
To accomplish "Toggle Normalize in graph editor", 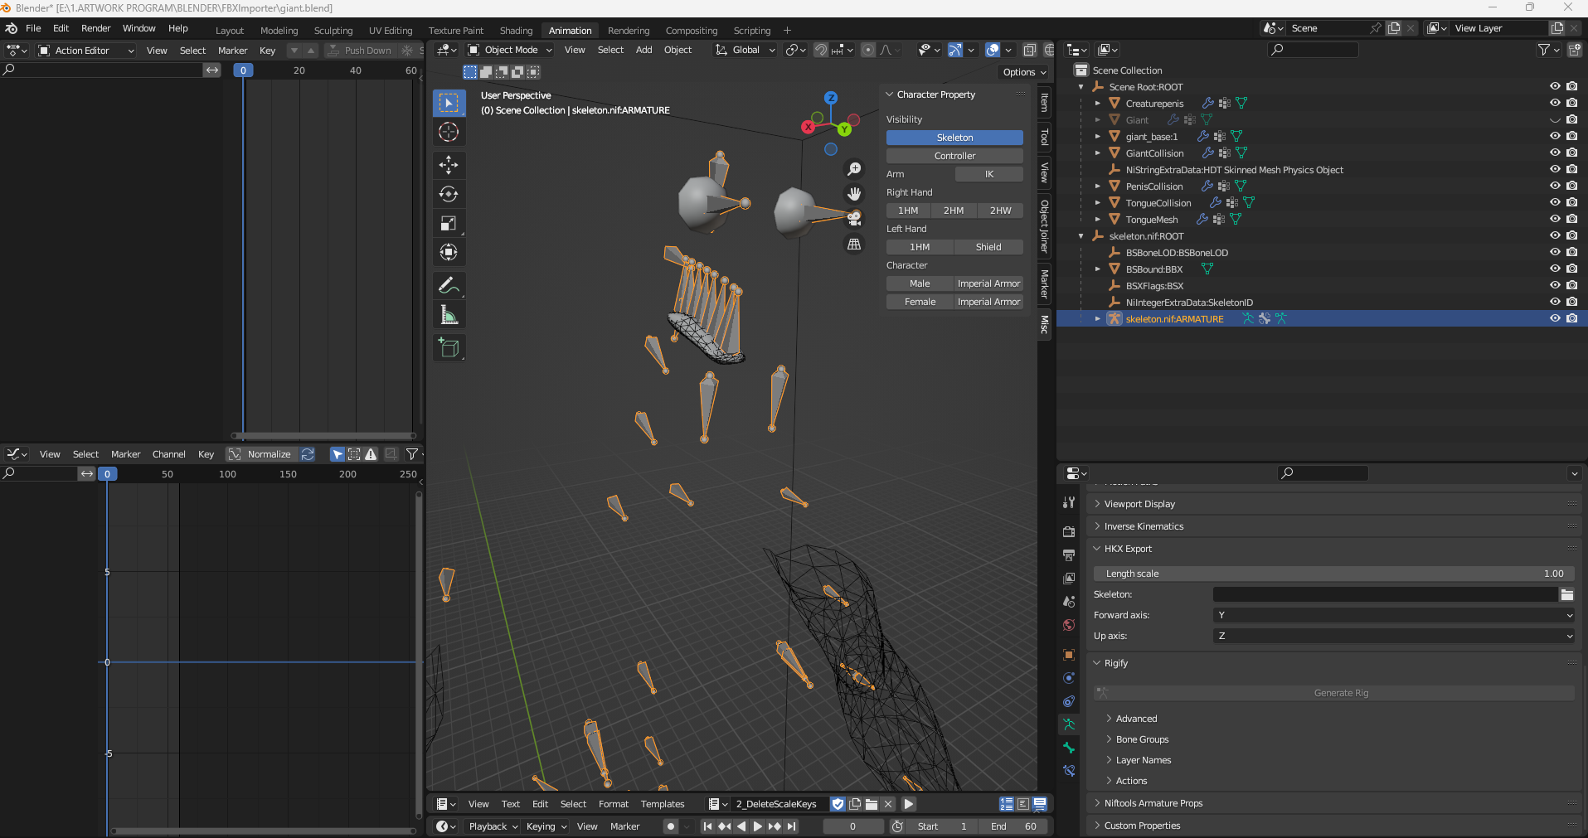I will click(260, 454).
